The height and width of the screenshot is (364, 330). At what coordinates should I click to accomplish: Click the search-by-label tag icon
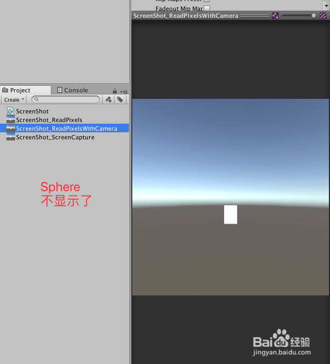coord(120,99)
